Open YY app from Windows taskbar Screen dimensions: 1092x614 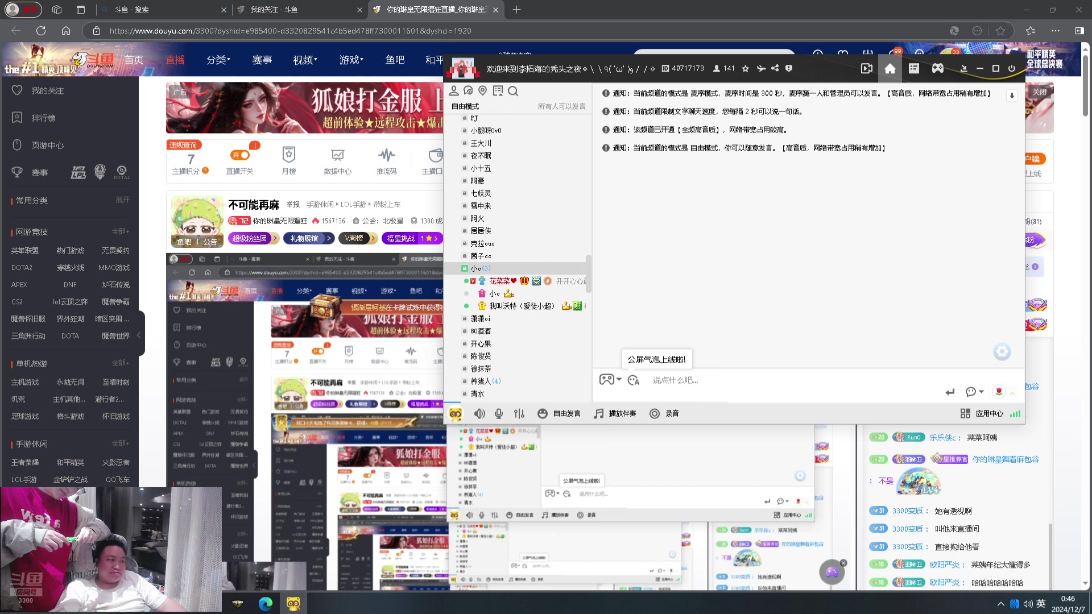pyautogui.click(x=293, y=603)
